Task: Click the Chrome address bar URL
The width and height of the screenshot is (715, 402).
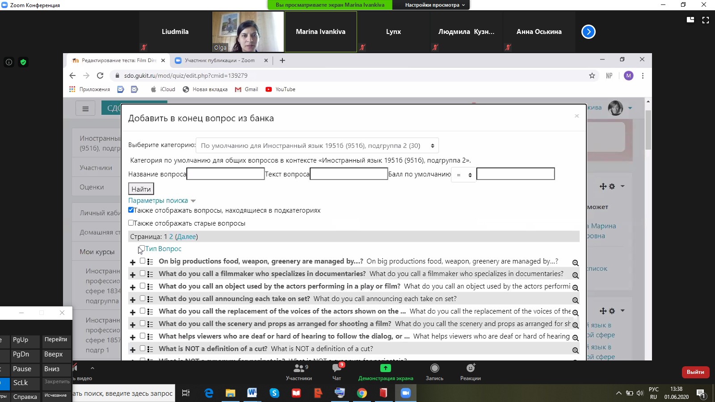Action: click(186, 75)
